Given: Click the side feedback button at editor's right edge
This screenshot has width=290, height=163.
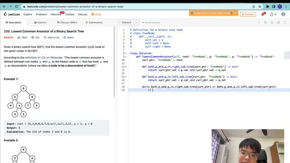Looking at the screenshot, I should [x=287, y=55].
